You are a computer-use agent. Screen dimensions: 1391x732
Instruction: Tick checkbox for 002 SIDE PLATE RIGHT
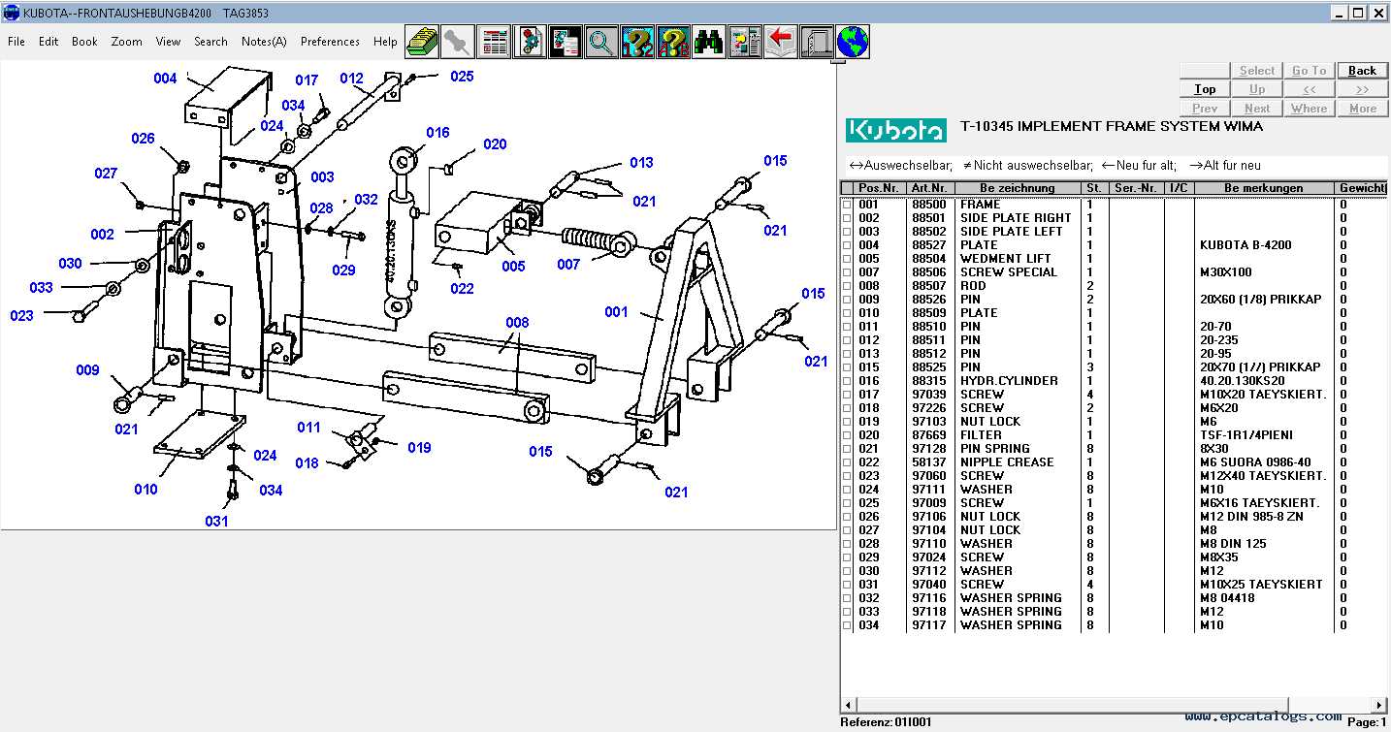pyautogui.click(x=847, y=218)
